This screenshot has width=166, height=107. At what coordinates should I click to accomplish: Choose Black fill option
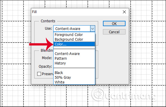(74, 73)
